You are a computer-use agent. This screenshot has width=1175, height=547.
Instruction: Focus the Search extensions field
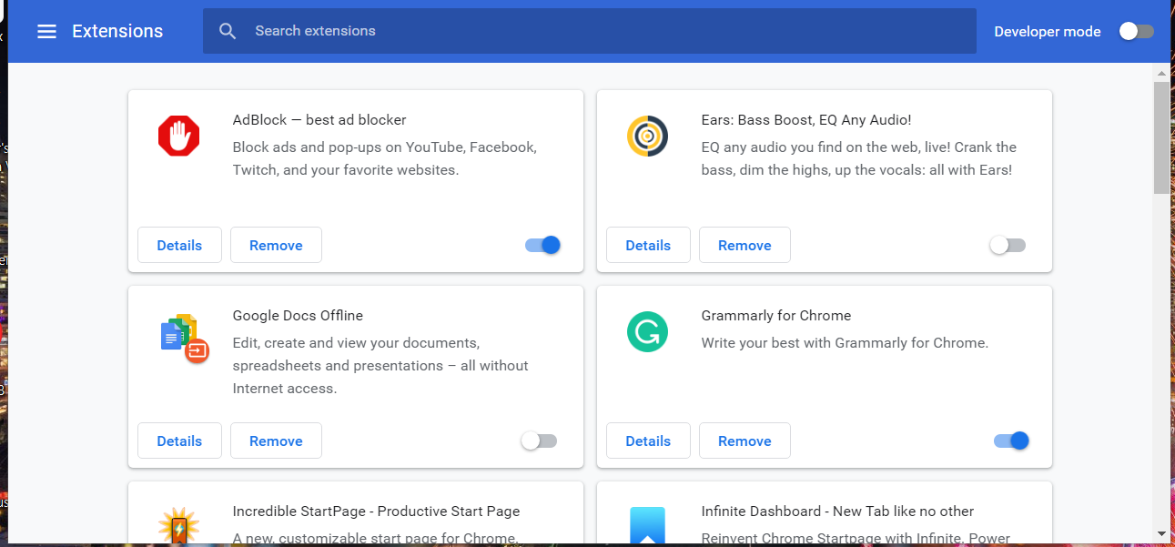590,31
